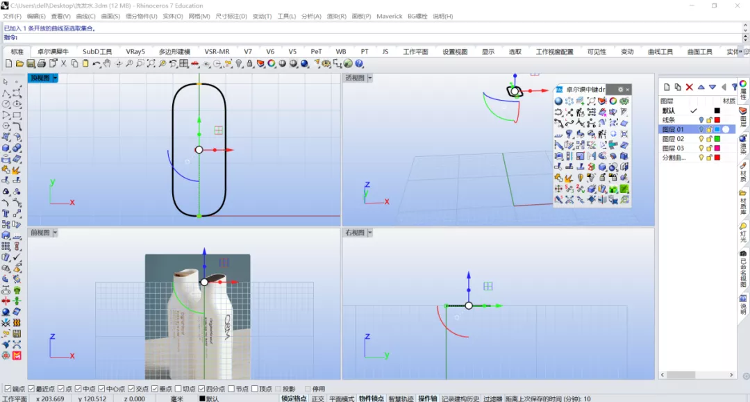Click the shaded sphere icon in floating palette
The height and width of the screenshot is (402, 750).
click(558, 101)
